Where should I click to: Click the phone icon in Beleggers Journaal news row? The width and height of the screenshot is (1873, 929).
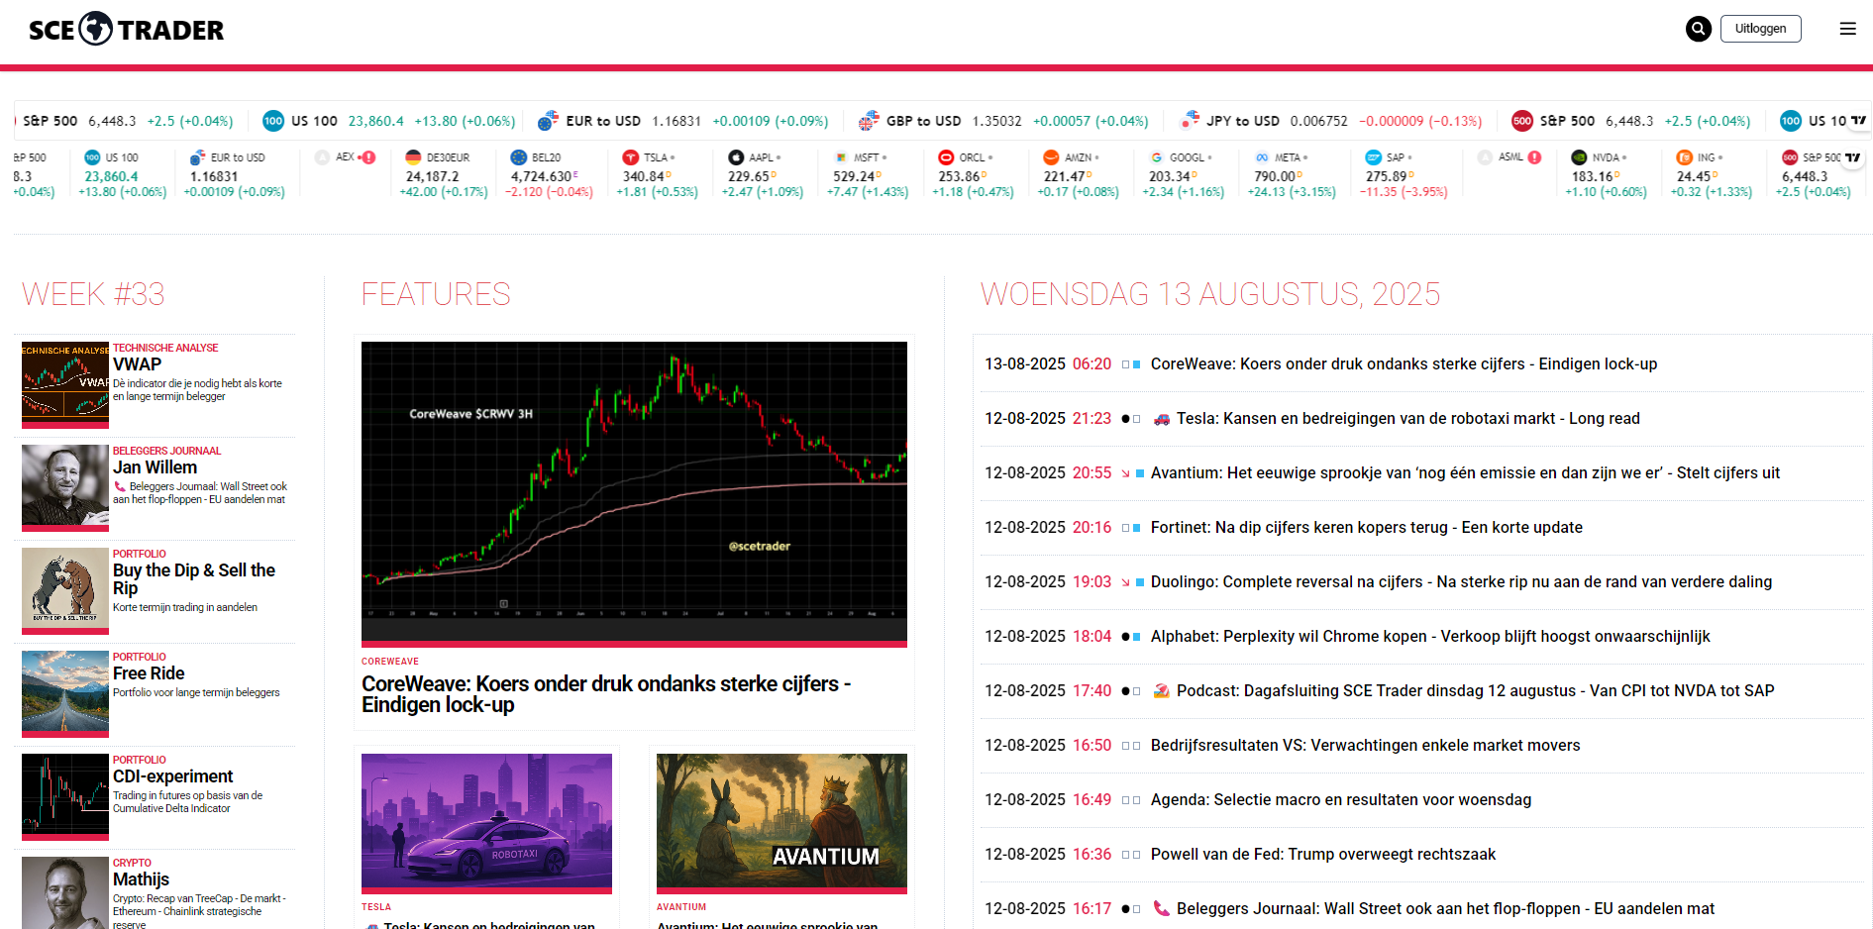point(1162,908)
